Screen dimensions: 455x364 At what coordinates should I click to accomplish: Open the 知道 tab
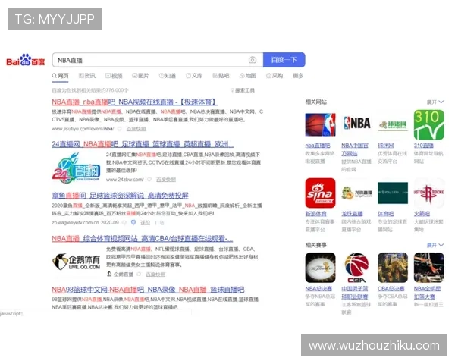point(168,76)
